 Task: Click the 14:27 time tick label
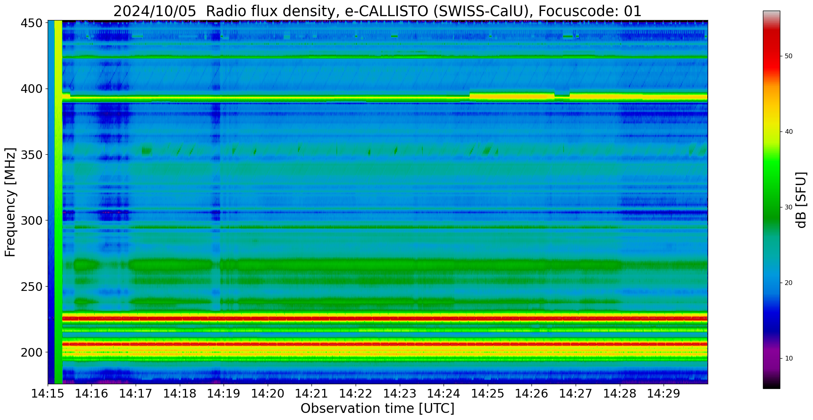tap(576, 393)
